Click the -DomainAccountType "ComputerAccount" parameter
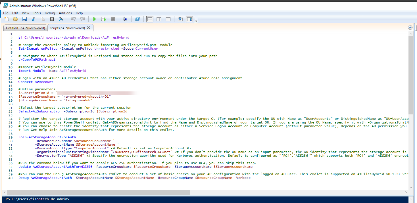 point(72,148)
